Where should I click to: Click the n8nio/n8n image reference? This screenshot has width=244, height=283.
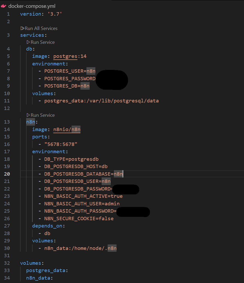(67, 130)
